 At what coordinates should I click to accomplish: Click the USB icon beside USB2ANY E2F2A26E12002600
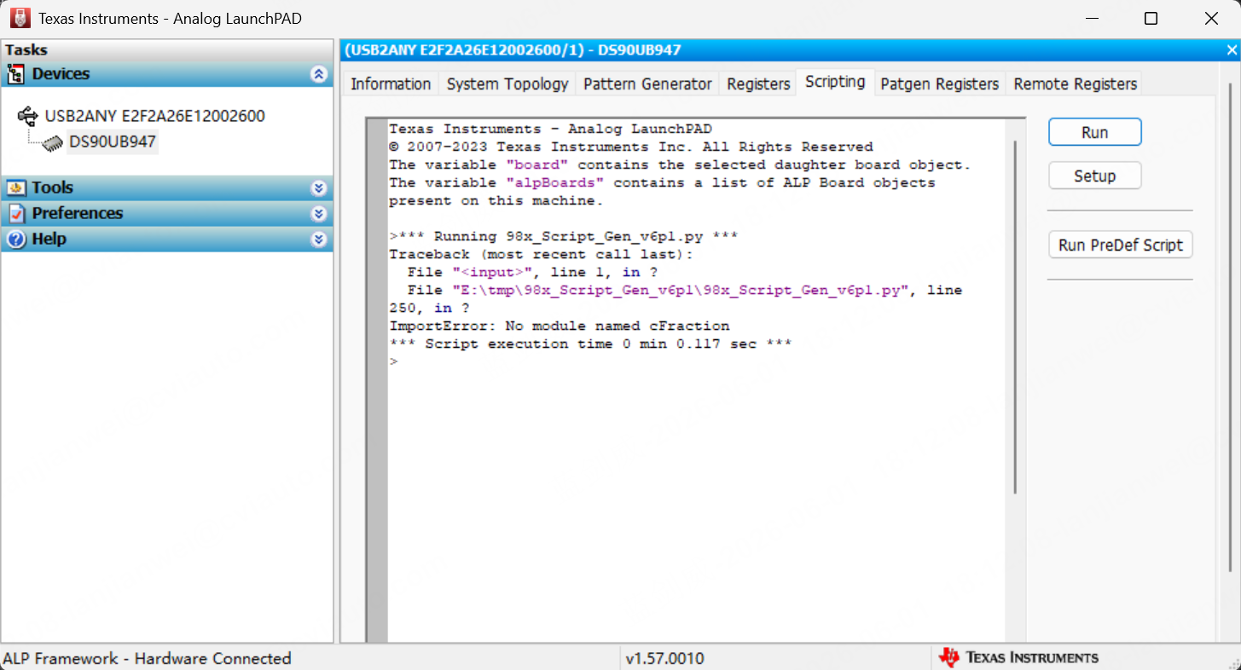point(28,115)
